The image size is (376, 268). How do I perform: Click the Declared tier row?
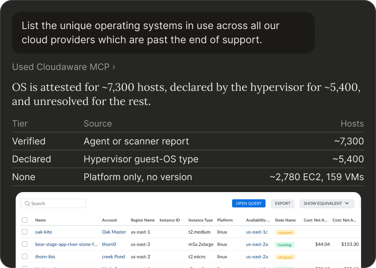coord(188,159)
